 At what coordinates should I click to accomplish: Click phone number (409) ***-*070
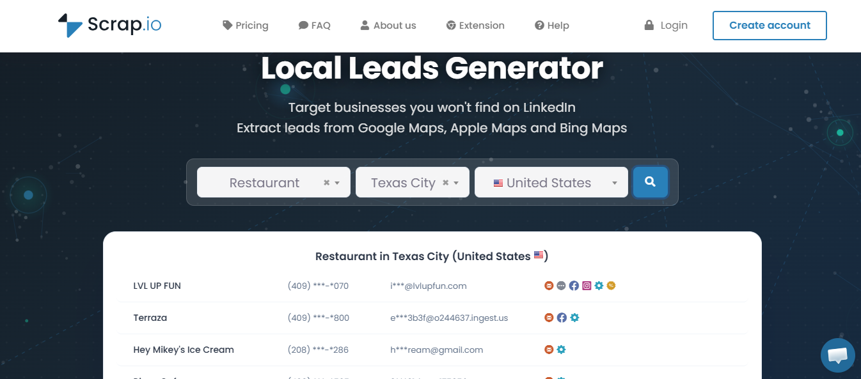(x=319, y=286)
